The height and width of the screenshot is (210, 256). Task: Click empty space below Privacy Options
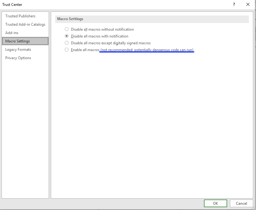pos(25,124)
